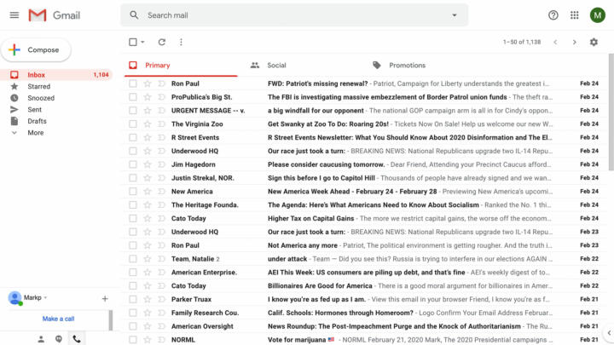Open AEI This Week email
This screenshot has width=614, height=345.
pos(365,273)
